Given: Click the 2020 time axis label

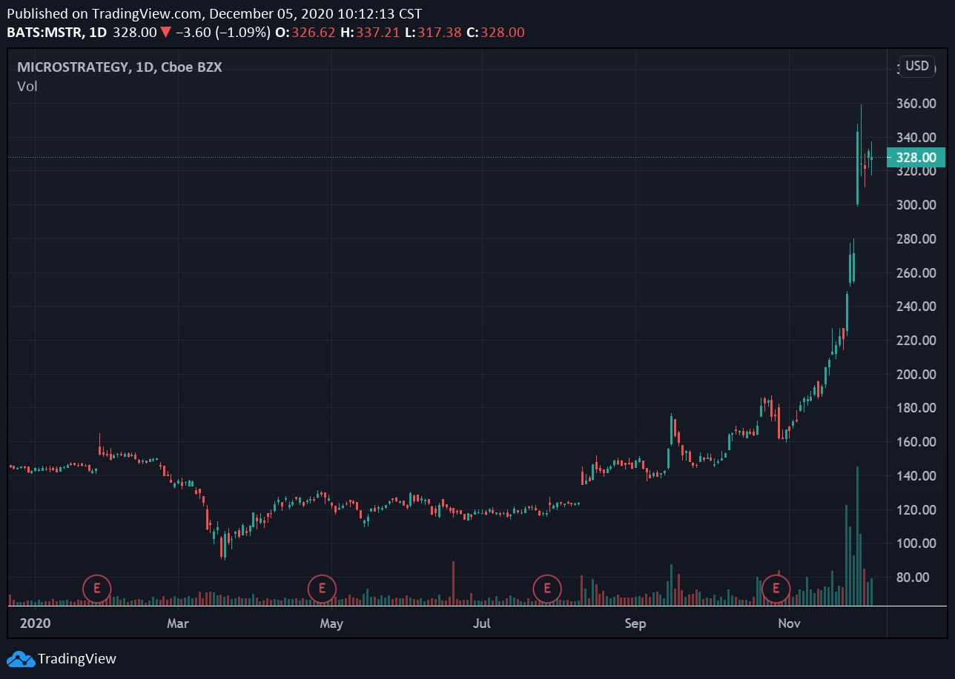Looking at the screenshot, I should click(36, 623).
